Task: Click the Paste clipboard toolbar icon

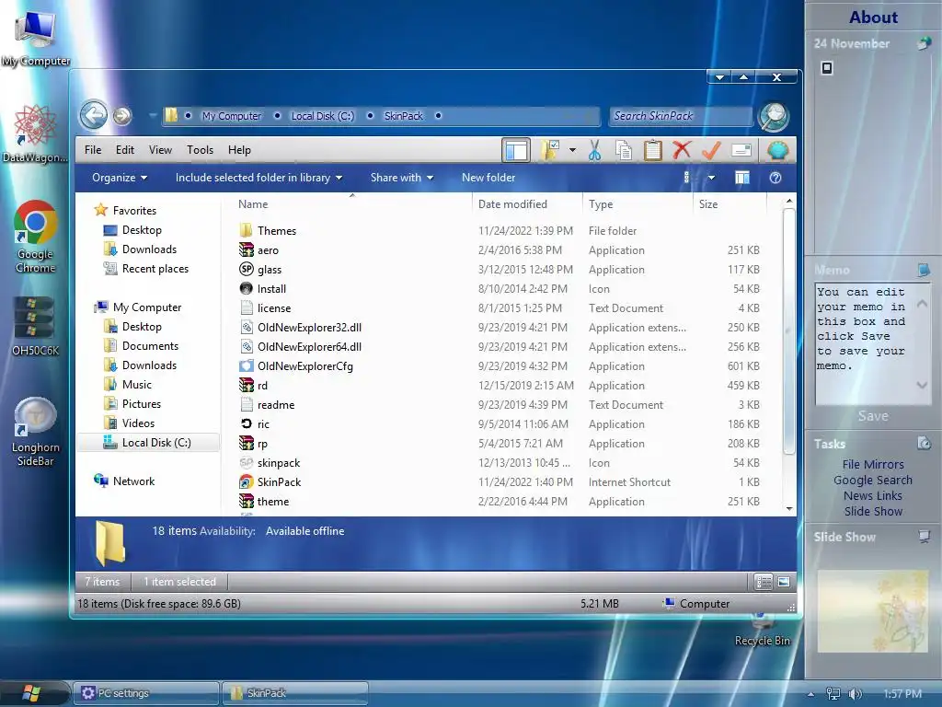Action: pos(652,150)
